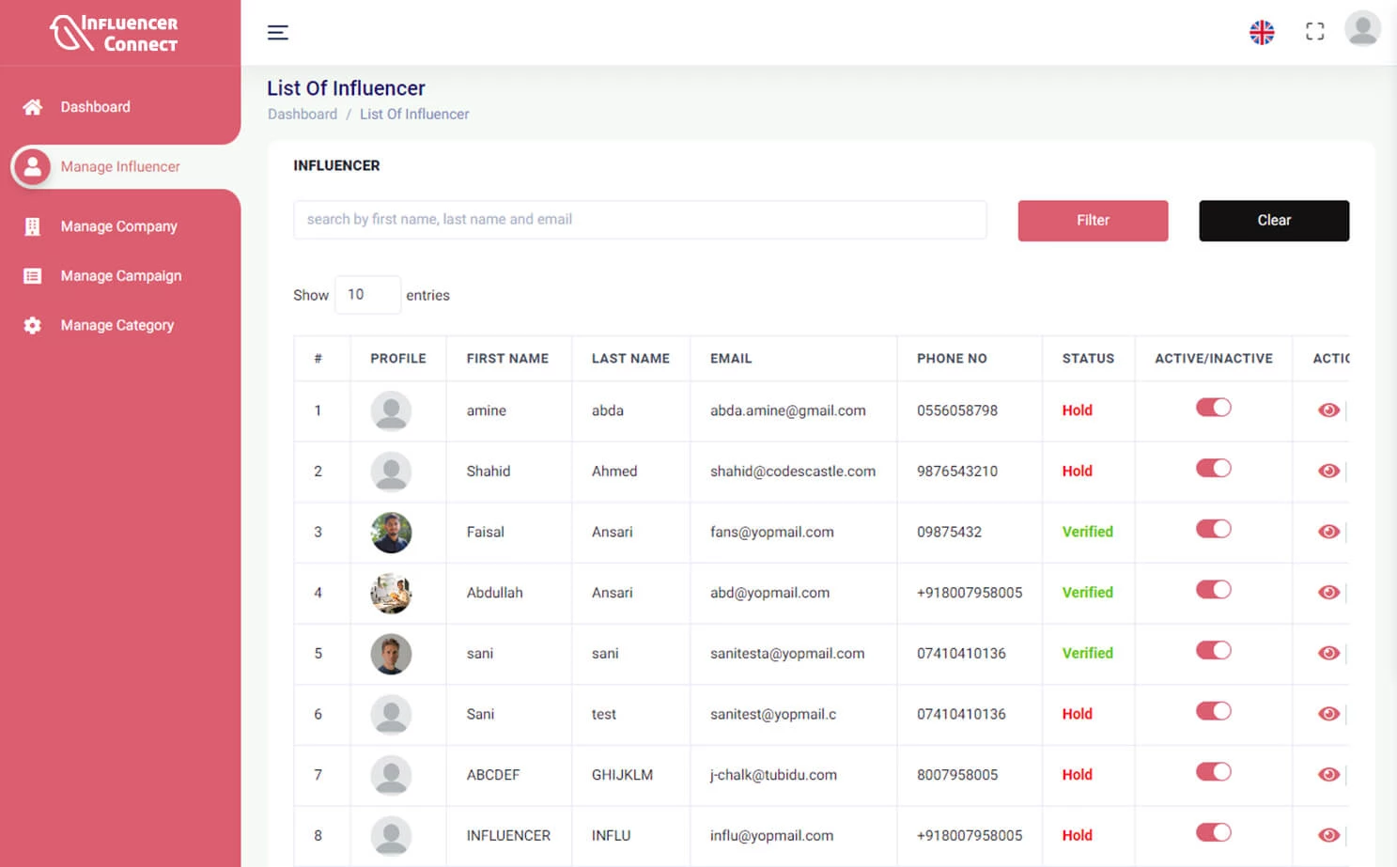This screenshot has height=867, width=1397.
Task: Toggle active status for influencer amine
Action: click(x=1213, y=408)
